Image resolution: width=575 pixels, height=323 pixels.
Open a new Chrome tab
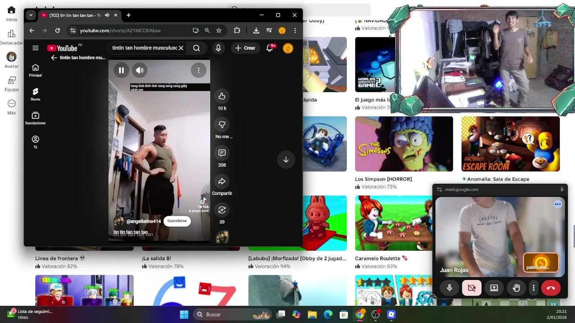[128, 15]
